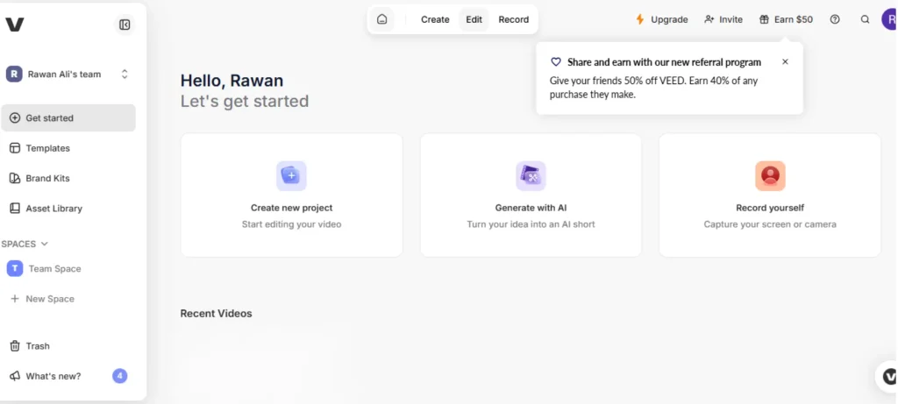Click the VEED logo in the sidebar
This screenshot has width=898, height=404.
[15, 25]
